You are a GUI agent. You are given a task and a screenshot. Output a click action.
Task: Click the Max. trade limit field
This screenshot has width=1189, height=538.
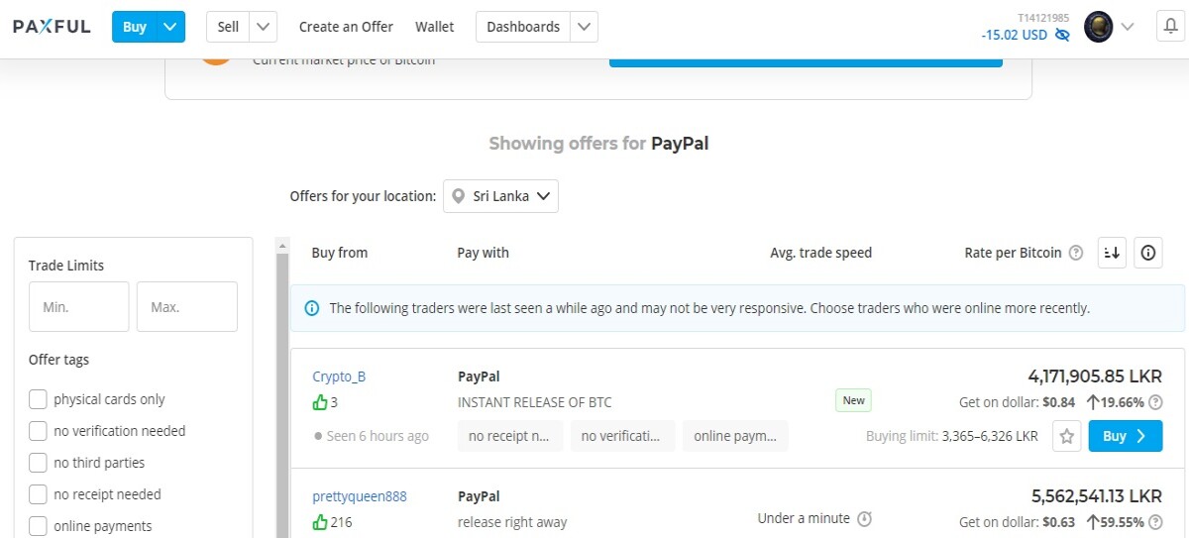pos(187,307)
